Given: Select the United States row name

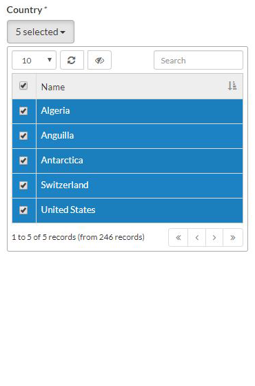Looking at the screenshot, I should [68, 210].
